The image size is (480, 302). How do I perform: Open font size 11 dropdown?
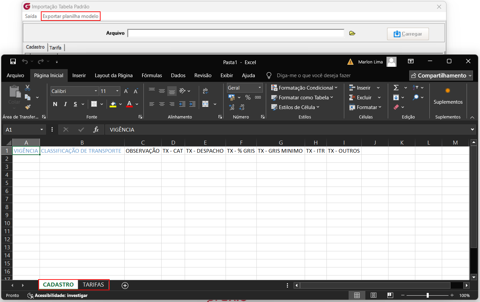coord(117,91)
